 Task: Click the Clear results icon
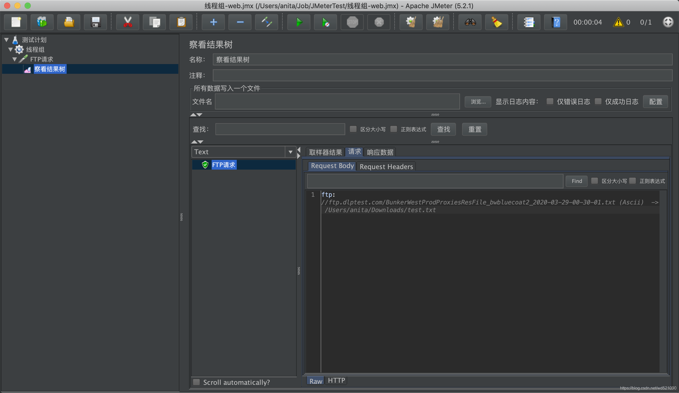point(497,22)
